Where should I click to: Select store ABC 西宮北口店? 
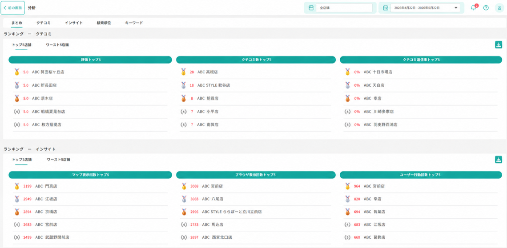pyautogui.click(x=217, y=237)
